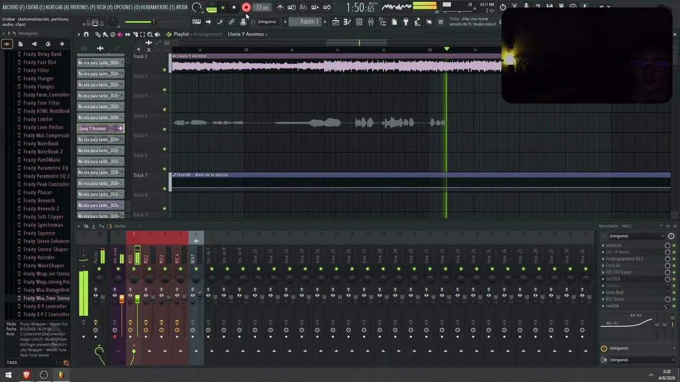Open the PATRONES (P) menu

[x=83, y=7]
